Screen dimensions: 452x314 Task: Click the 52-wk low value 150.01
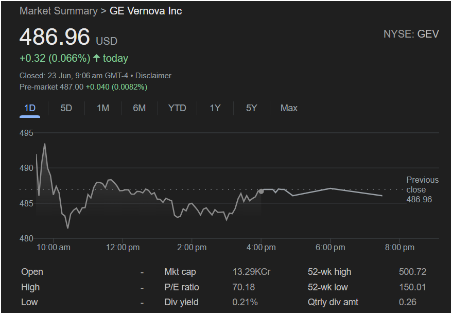tap(412, 287)
